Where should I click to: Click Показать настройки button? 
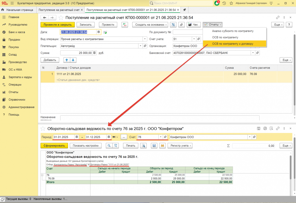(x=86, y=146)
